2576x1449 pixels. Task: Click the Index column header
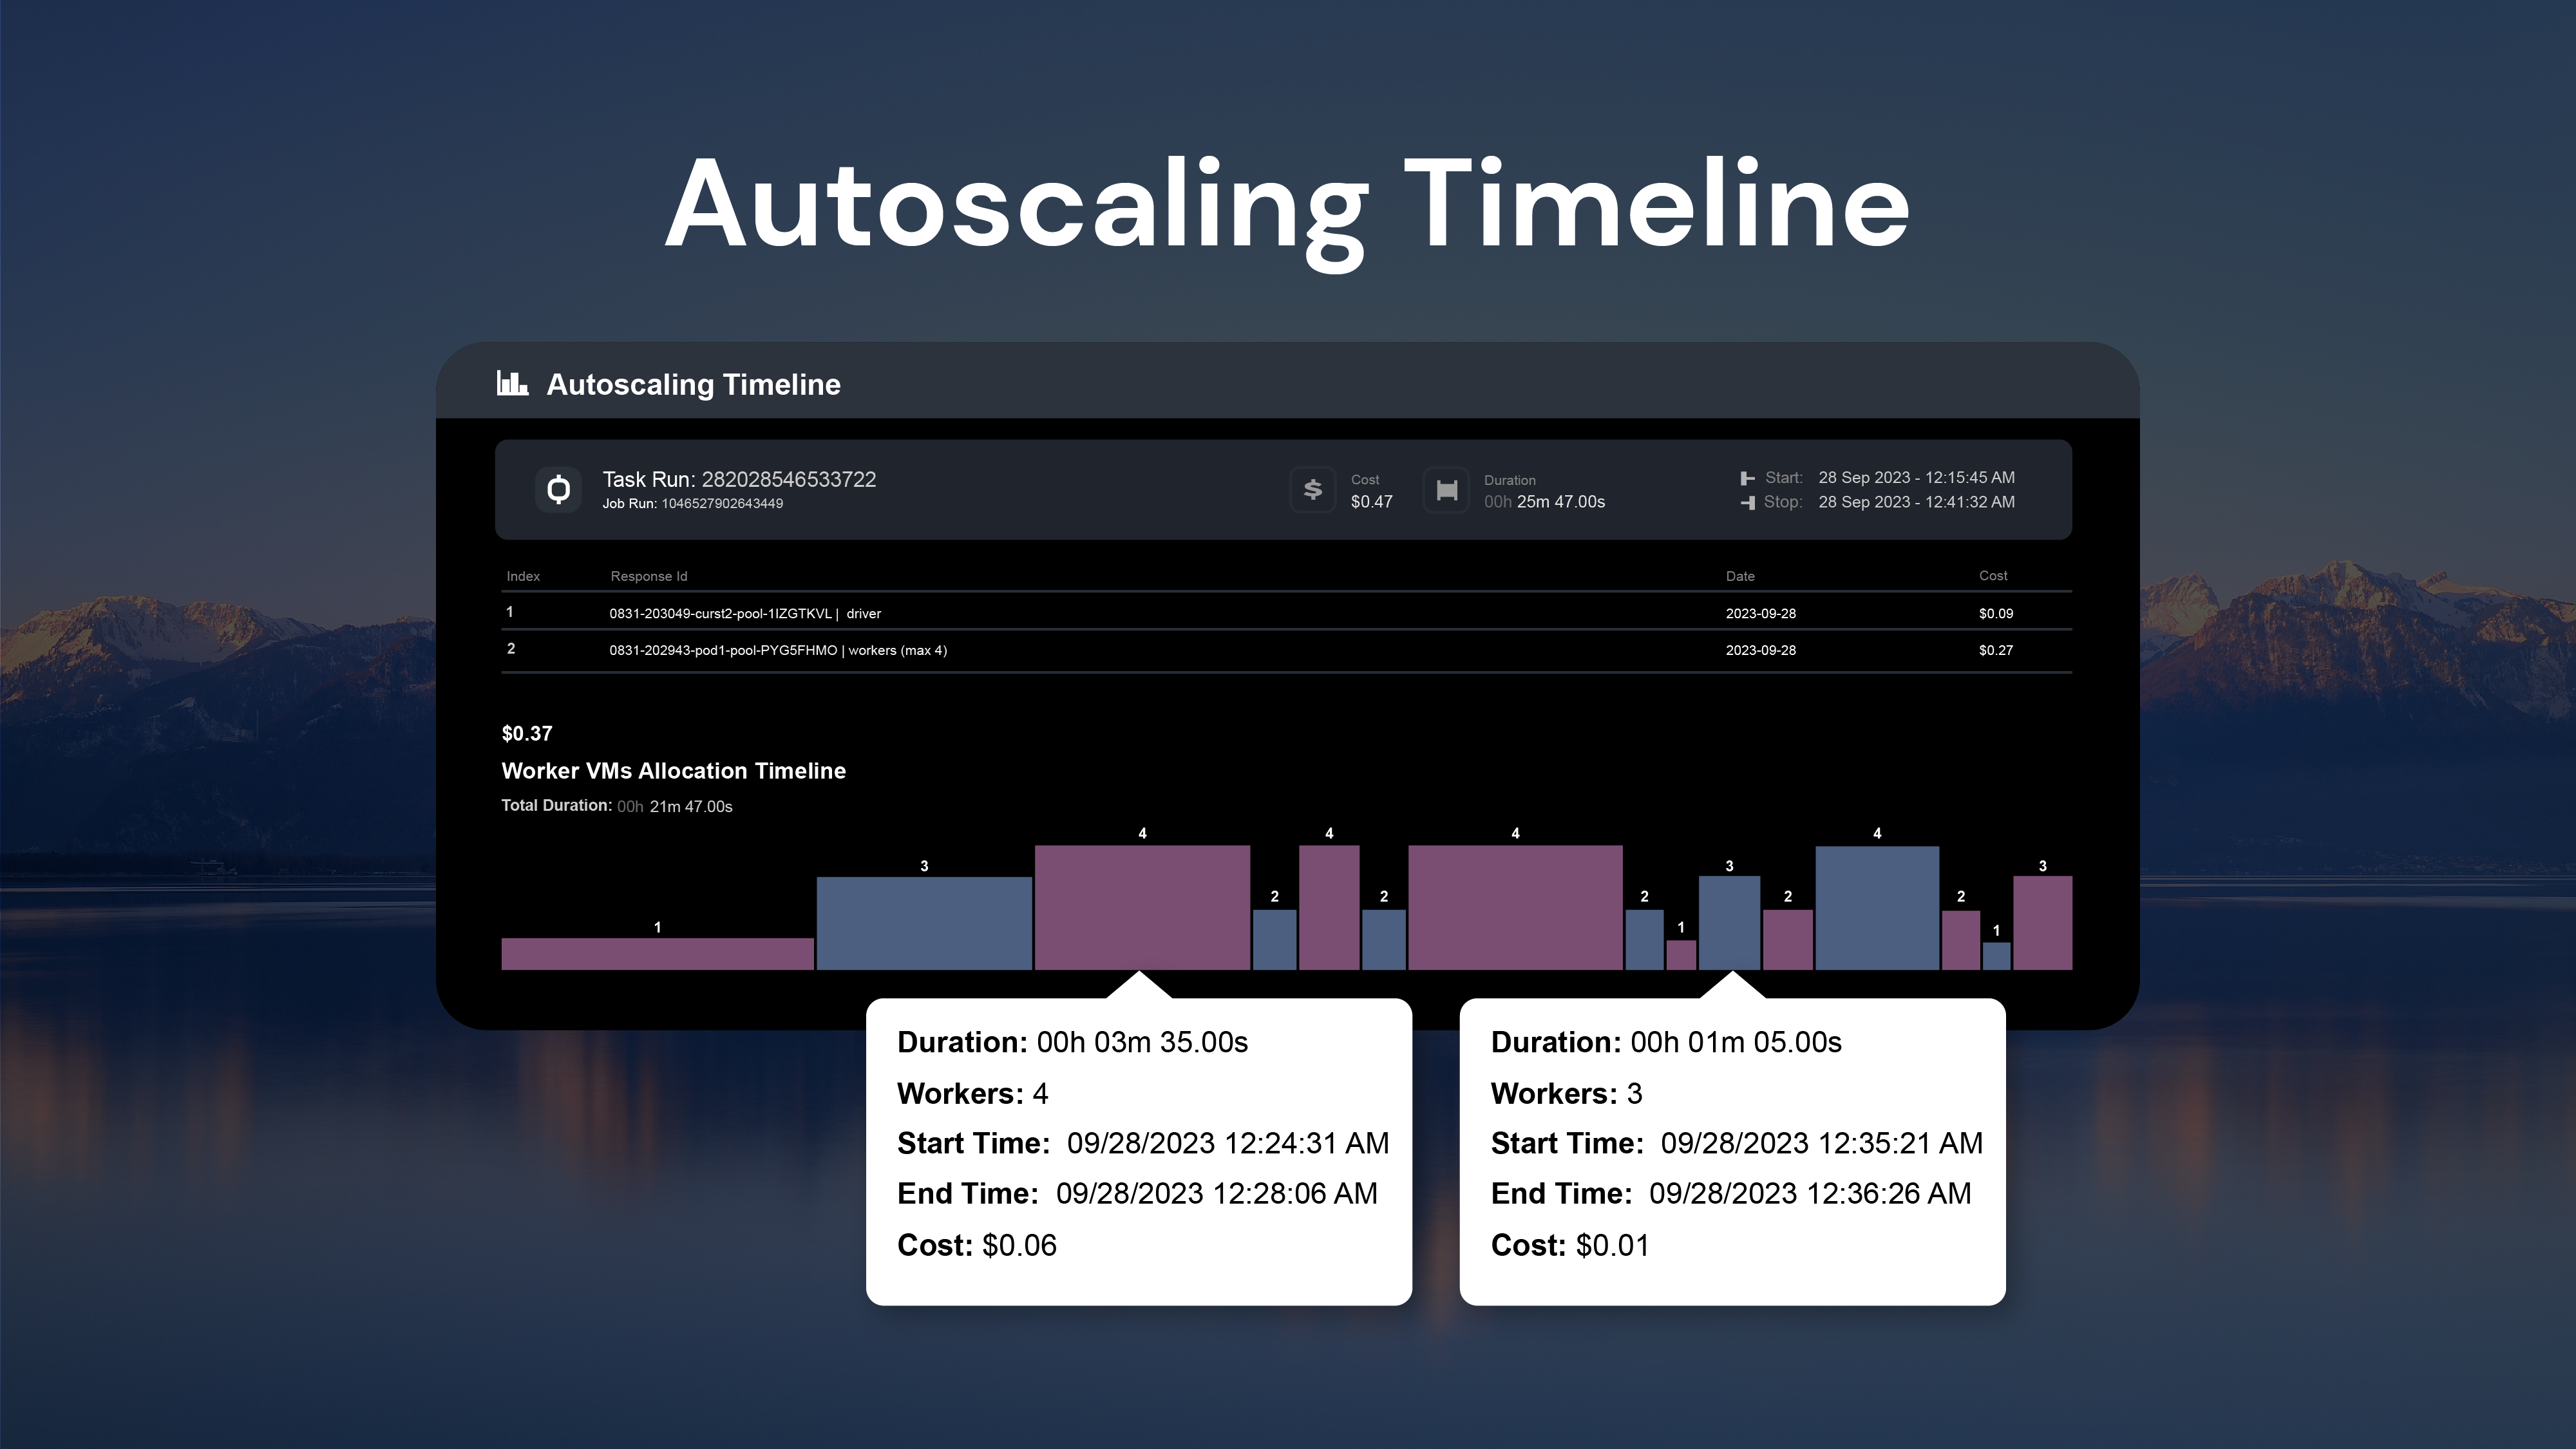523,576
